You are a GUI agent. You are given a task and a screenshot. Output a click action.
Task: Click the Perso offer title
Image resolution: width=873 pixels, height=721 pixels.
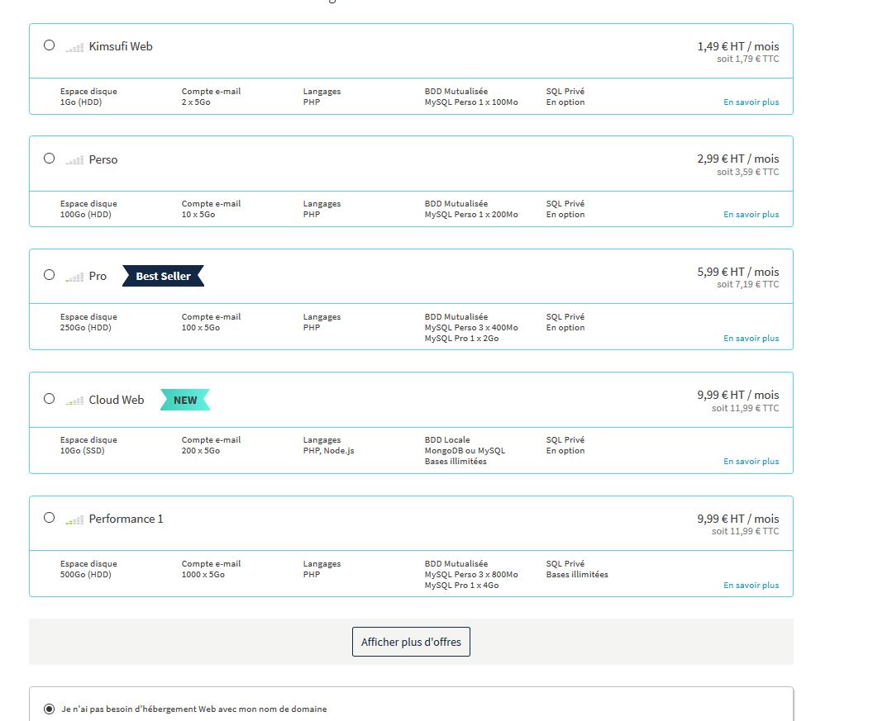103,159
